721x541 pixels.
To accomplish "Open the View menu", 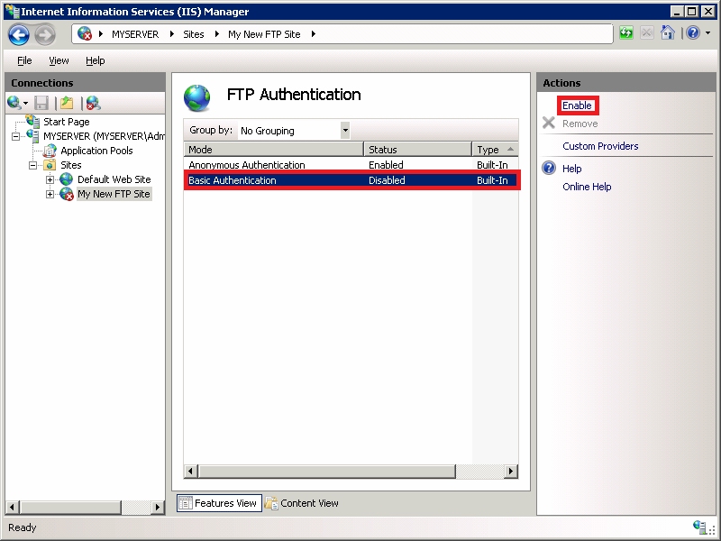I will point(59,60).
